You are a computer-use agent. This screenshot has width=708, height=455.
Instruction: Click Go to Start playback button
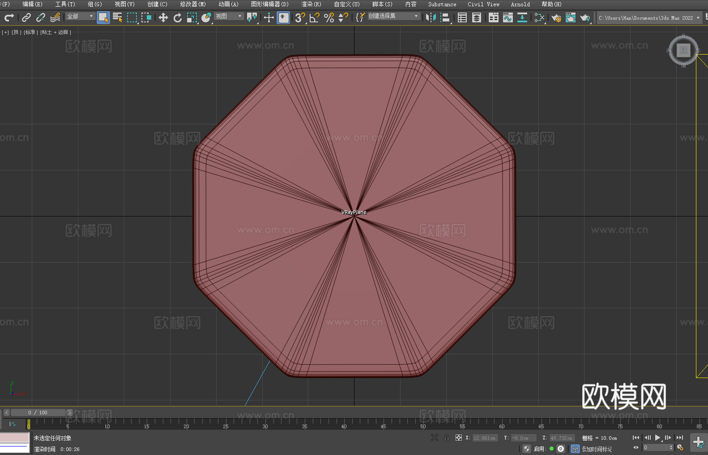pyautogui.click(x=636, y=438)
